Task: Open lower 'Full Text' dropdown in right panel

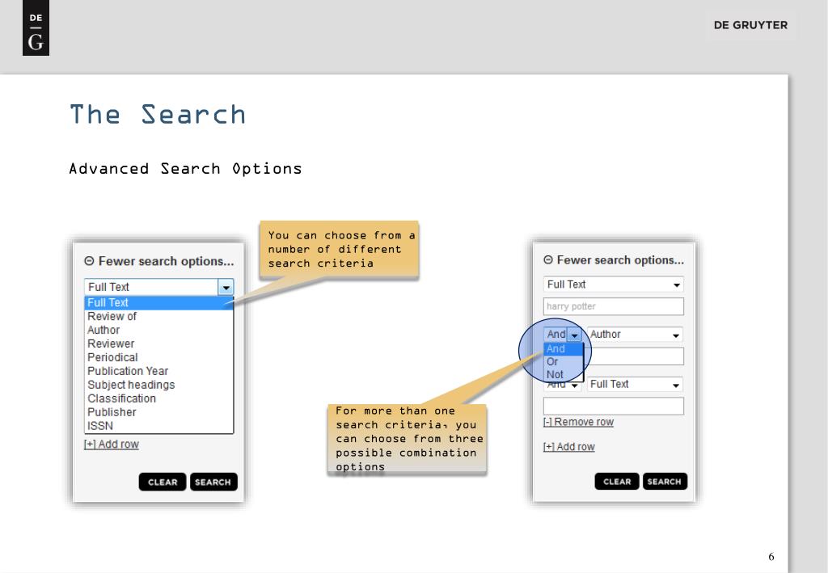Action: (x=635, y=384)
